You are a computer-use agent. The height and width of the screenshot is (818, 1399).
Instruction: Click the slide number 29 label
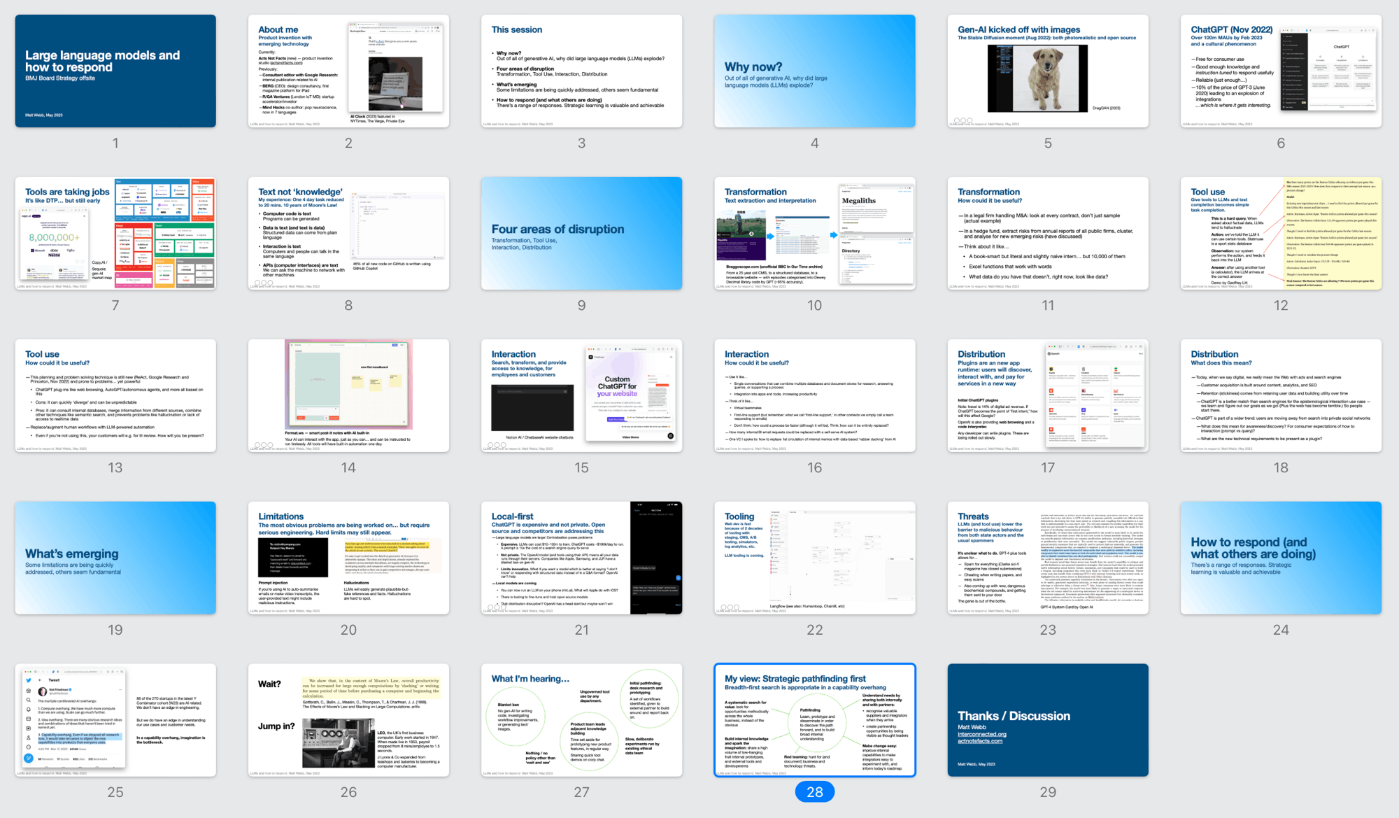point(1048,792)
